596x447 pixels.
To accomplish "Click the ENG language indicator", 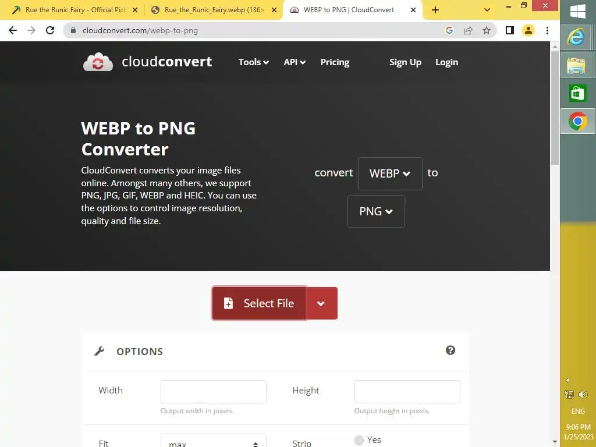I will point(578,411).
